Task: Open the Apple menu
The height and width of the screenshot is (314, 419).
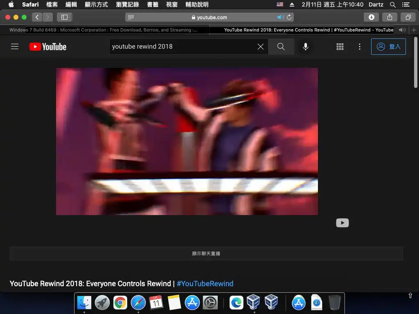Action: pos(11,4)
